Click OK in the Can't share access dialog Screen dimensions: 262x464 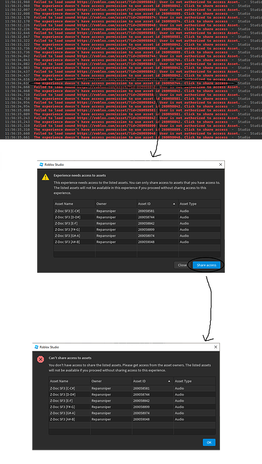(x=209, y=442)
